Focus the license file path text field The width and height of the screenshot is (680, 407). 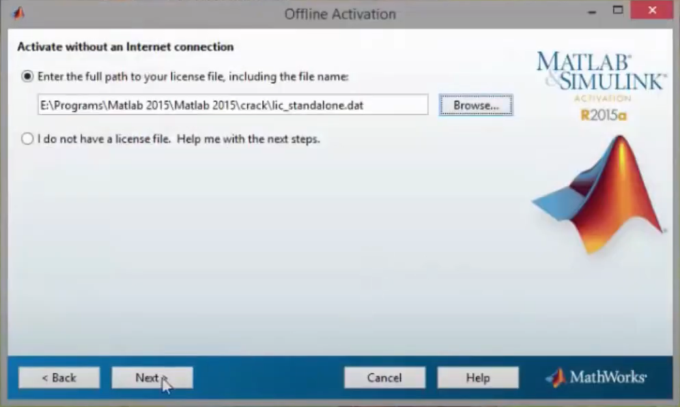pos(232,105)
